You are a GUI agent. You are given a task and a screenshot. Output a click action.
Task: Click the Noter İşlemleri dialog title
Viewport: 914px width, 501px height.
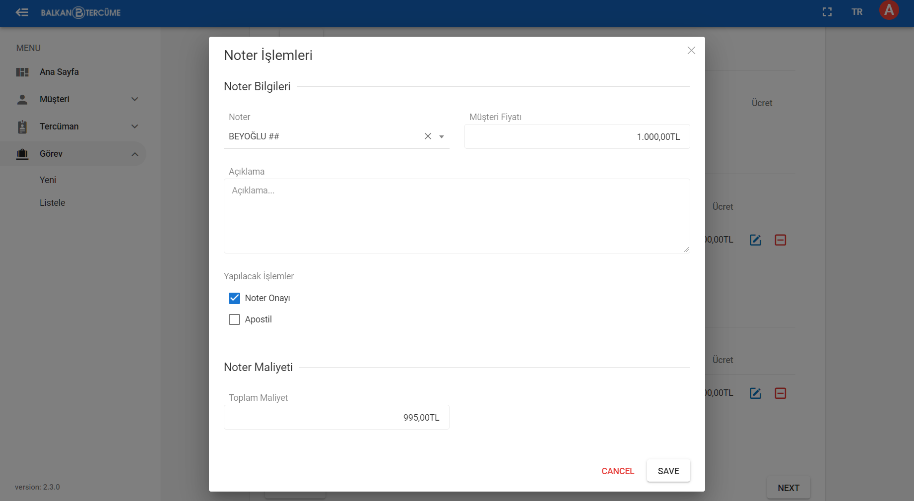coord(268,56)
